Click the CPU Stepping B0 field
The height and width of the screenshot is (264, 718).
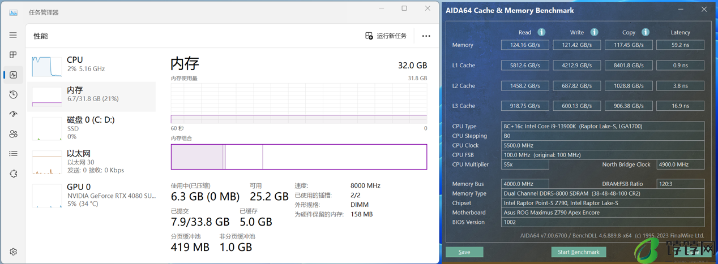602,136
